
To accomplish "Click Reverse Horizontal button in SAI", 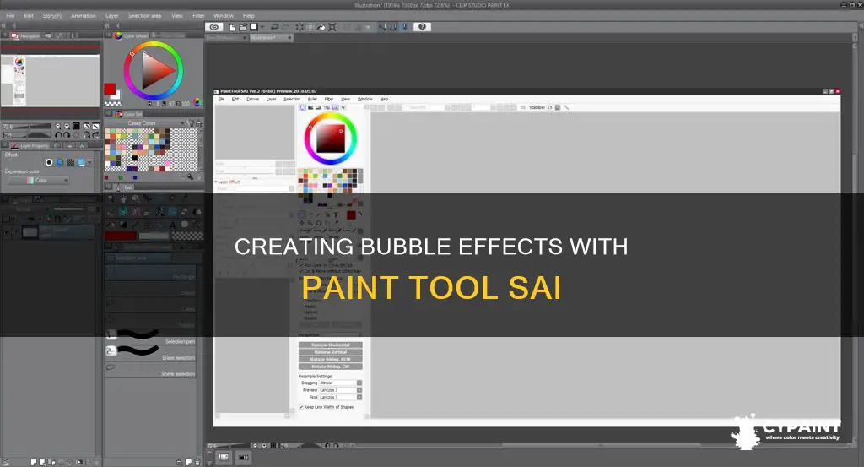I will tap(331, 345).
